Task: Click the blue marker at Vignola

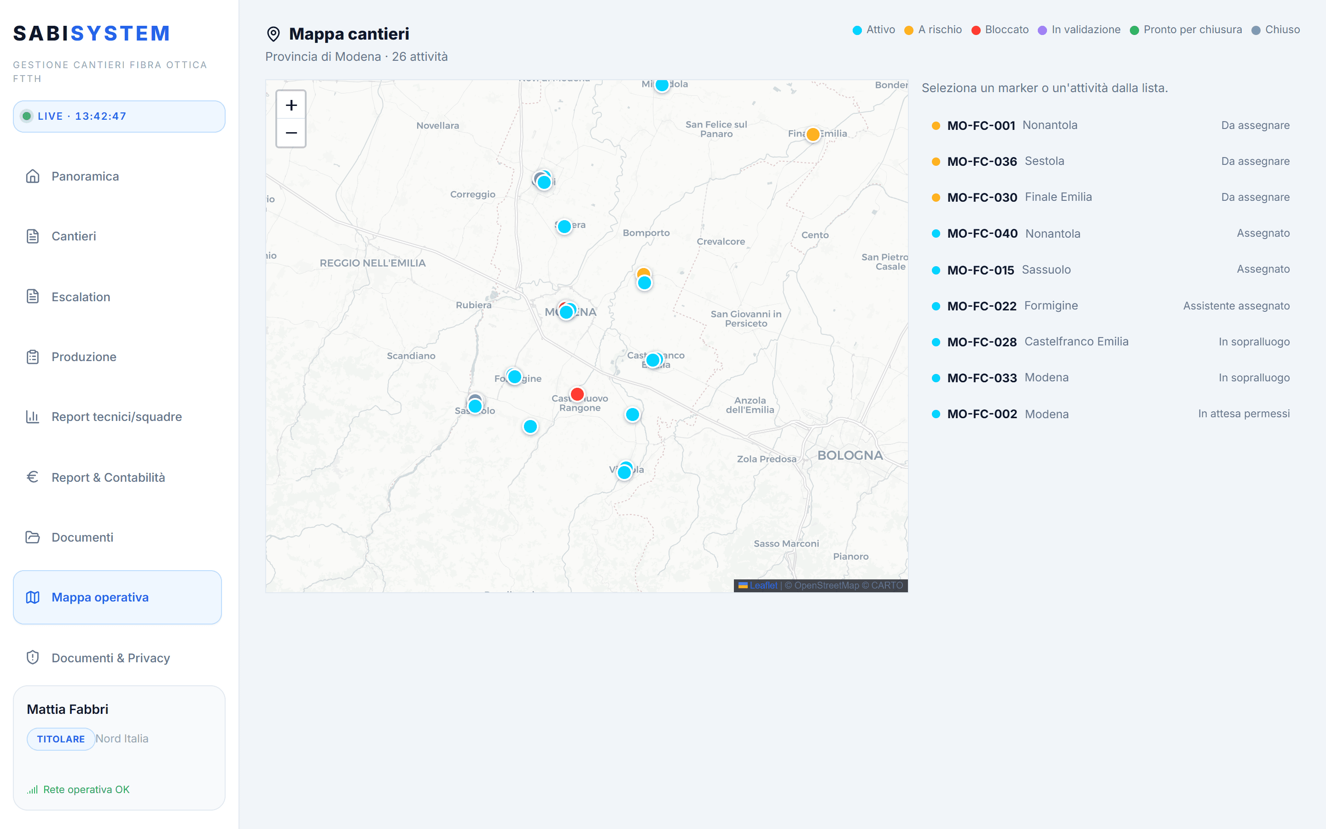Action: click(624, 472)
